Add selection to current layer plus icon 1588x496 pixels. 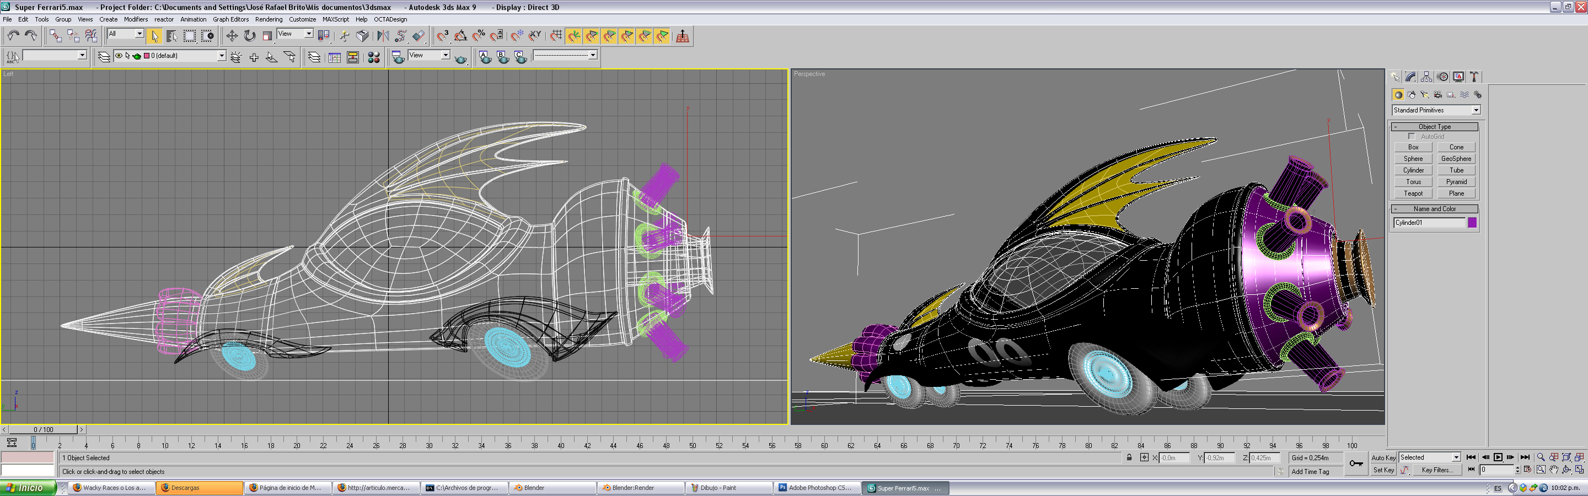pyautogui.click(x=254, y=57)
